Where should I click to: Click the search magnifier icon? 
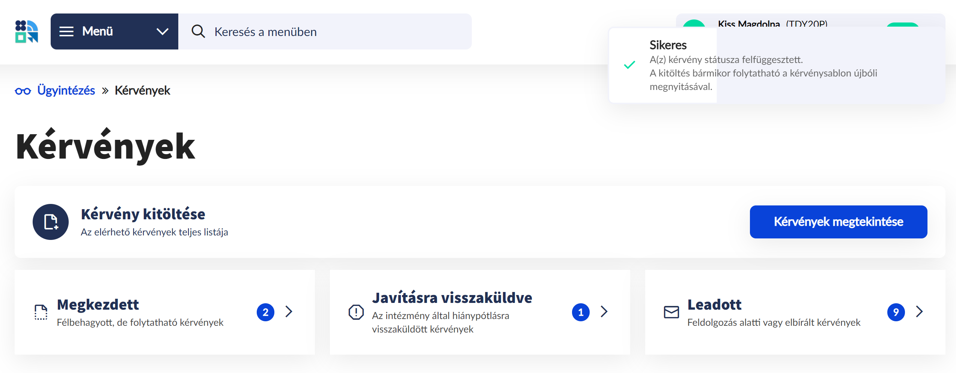(199, 31)
